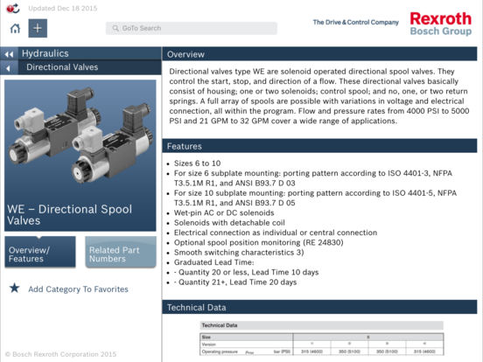Viewport: 483px width, 362px height.
Task: Click "Sizes 6 to 10" feature
Action: click(197, 164)
